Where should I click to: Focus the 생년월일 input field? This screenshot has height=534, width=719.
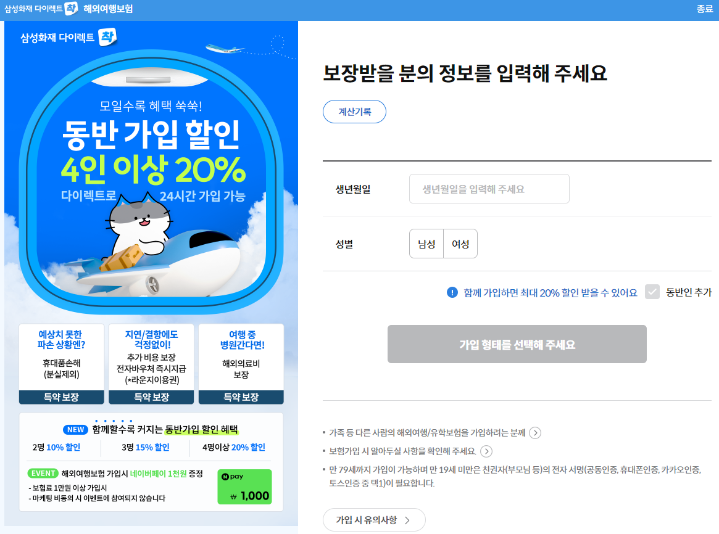[489, 189]
